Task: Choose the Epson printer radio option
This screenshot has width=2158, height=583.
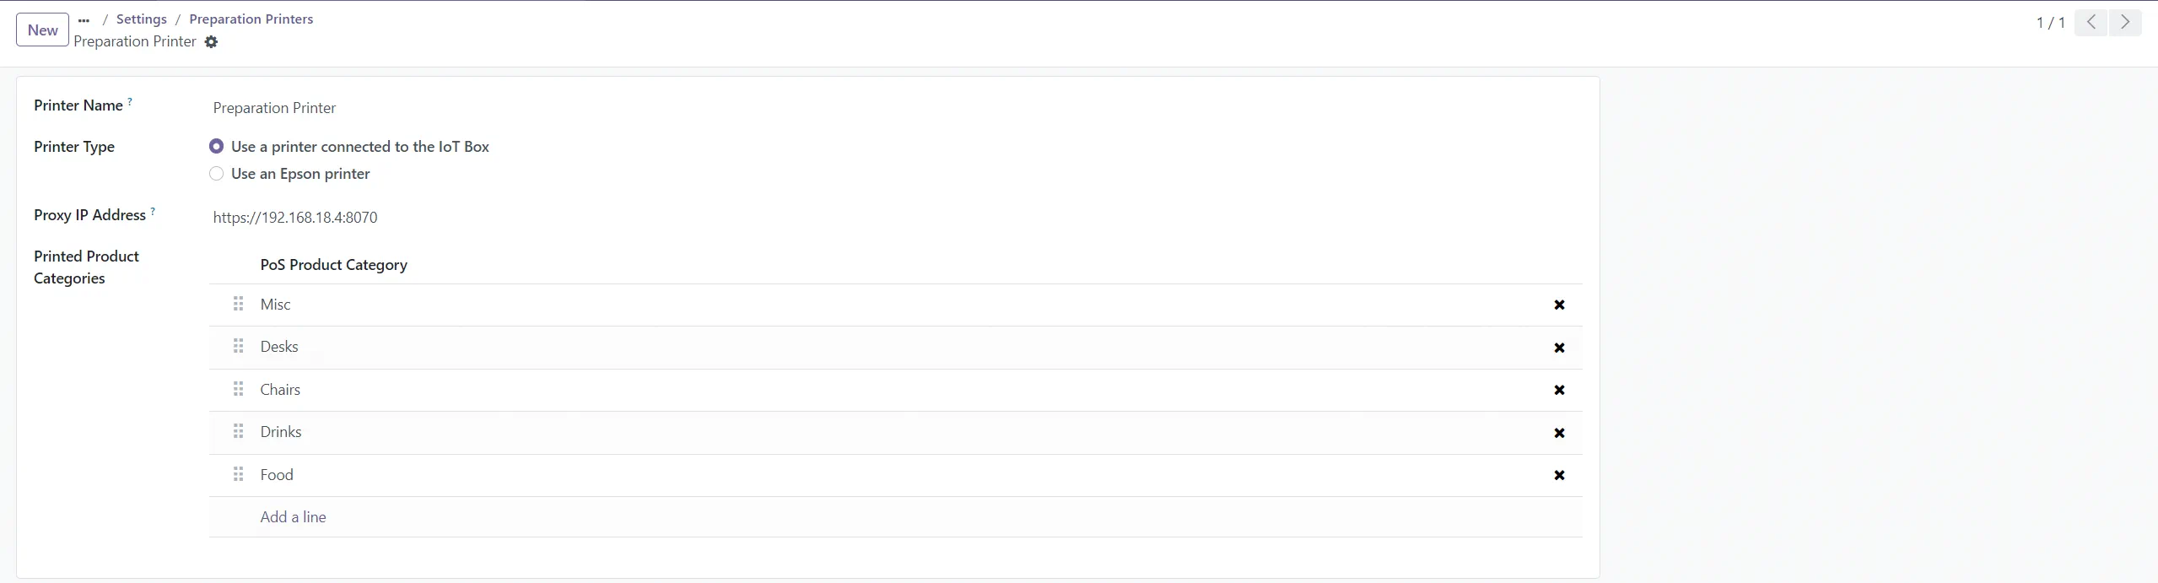Action: (x=217, y=174)
